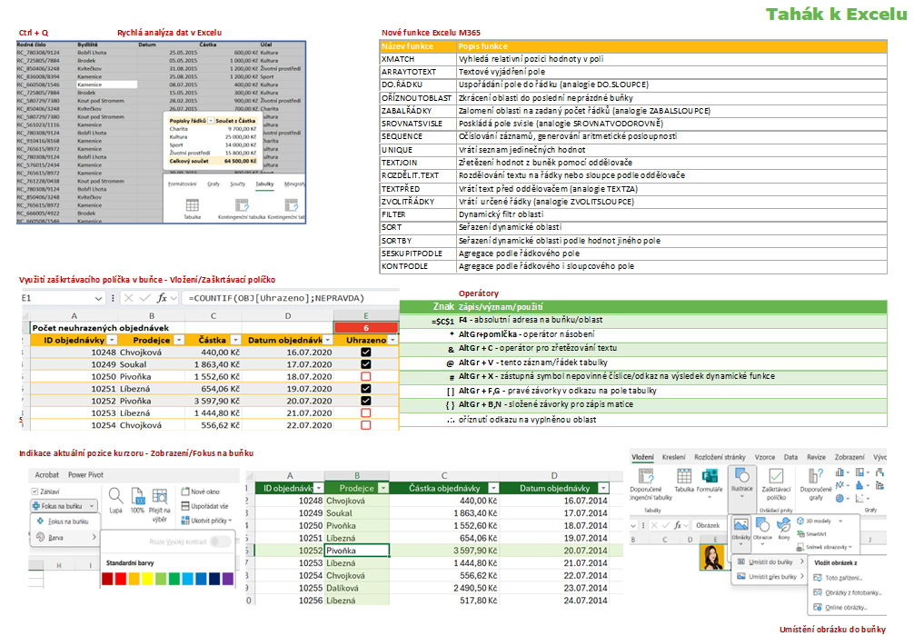Click the Doporučené kontingenční tabulky ribbon icon
Viewport: 914px width, 636px height.
click(x=647, y=476)
